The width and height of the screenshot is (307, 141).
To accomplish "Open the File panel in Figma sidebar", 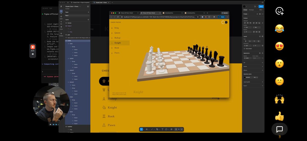I will 61,11.
